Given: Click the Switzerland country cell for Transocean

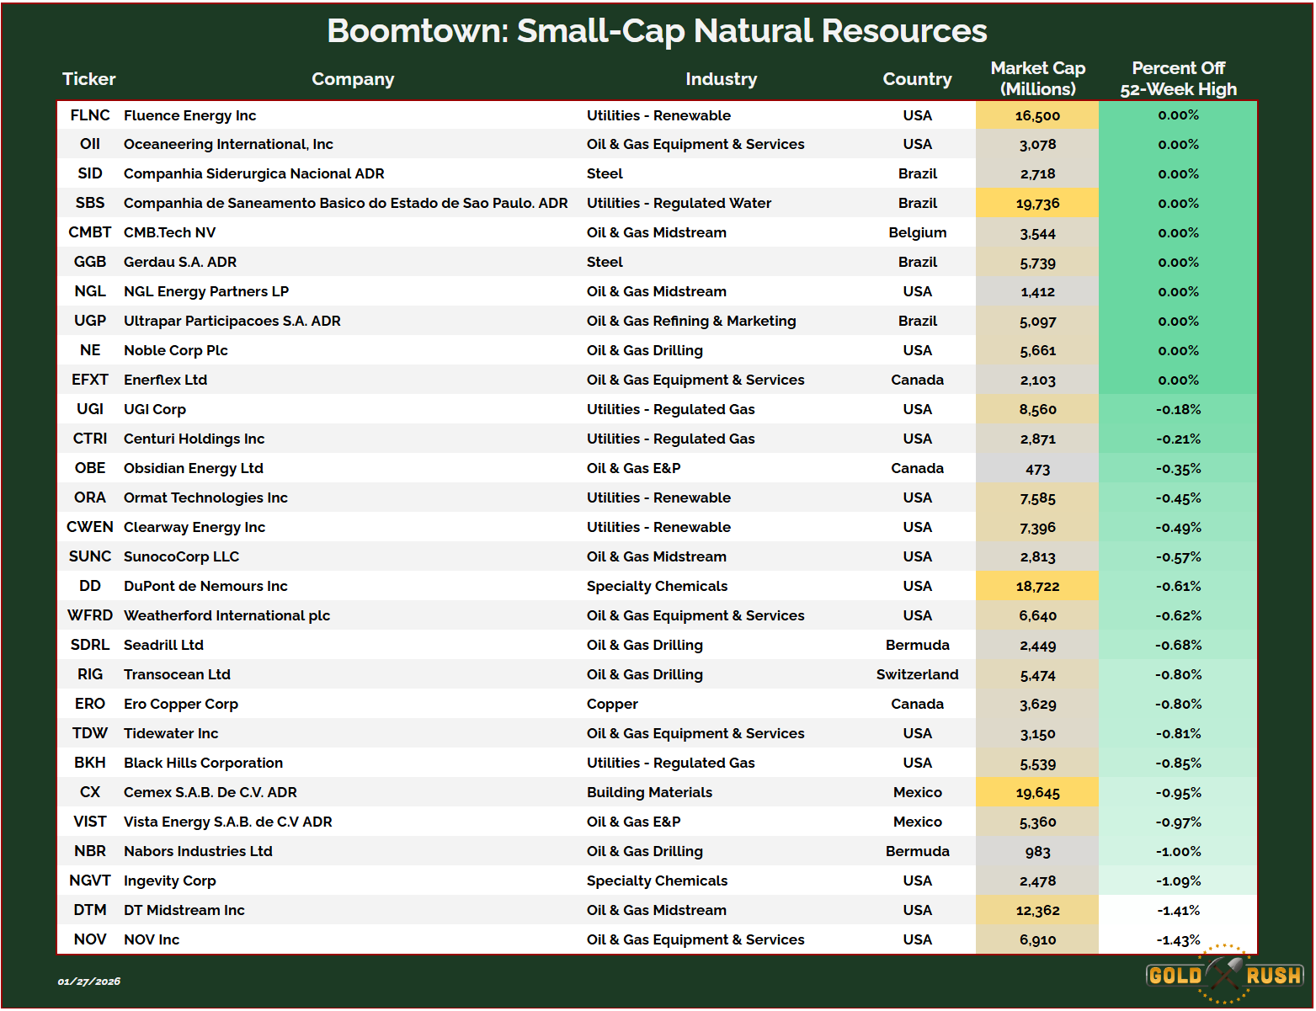Looking at the screenshot, I should click(917, 675).
